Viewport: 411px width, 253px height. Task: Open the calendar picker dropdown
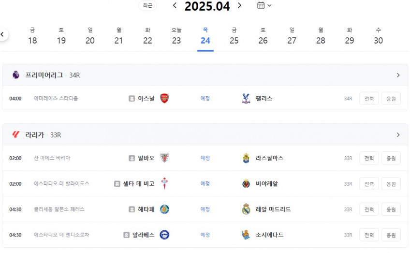coord(264,5)
